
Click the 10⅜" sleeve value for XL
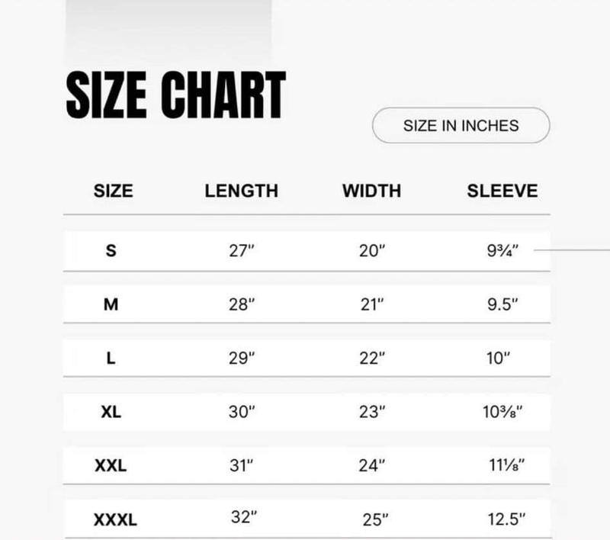point(502,412)
